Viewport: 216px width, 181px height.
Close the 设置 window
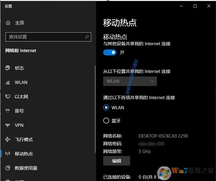(x=209, y=6)
